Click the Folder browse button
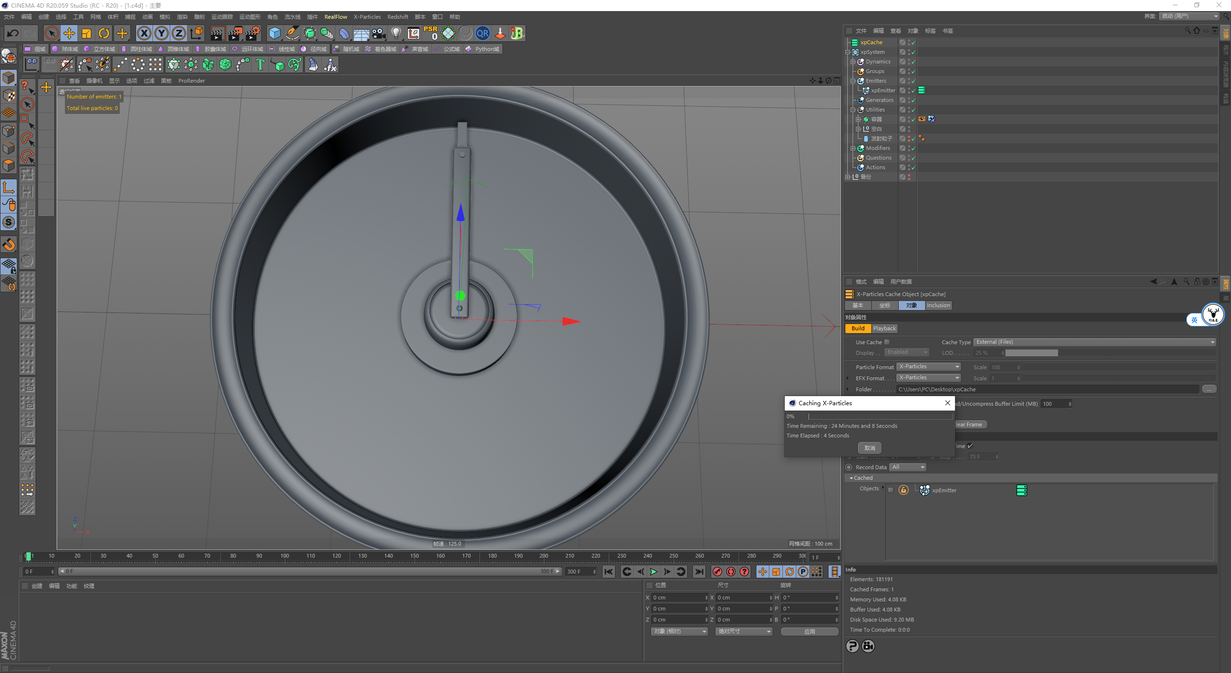The width and height of the screenshot is (1231, 673). point(1209,389)
